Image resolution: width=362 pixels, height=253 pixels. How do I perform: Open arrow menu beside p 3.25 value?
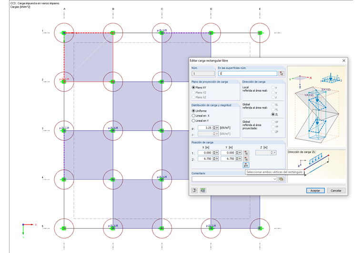pyautogui.click(x=217, y=127)
